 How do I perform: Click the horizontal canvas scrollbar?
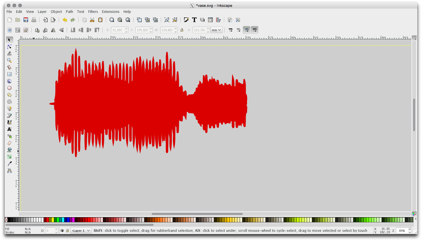point(197,214)
